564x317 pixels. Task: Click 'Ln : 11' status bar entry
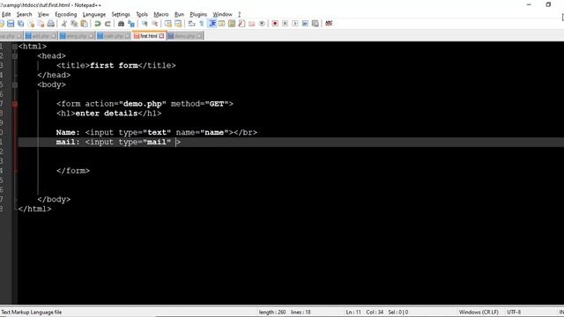353,313
